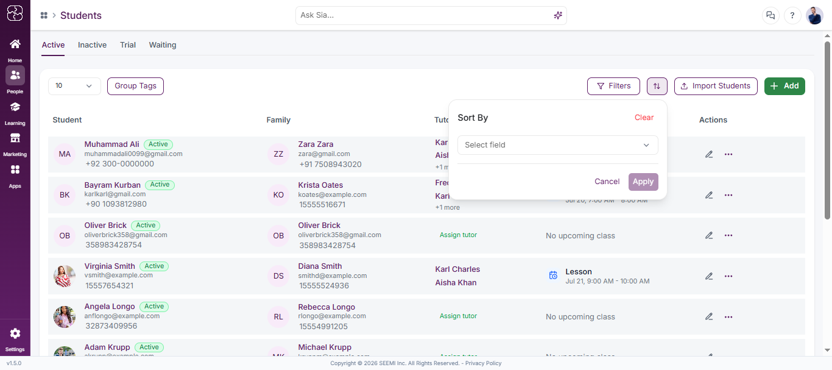Expand +1 more tutors for Bayram Kurban
This screenshot has width=832, height=370.
(x=448, y=207)
